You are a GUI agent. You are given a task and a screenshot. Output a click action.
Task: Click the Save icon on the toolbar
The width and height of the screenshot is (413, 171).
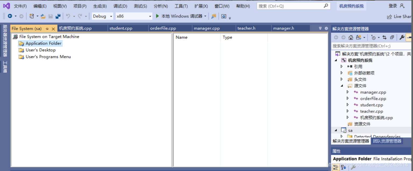point(51,16)
